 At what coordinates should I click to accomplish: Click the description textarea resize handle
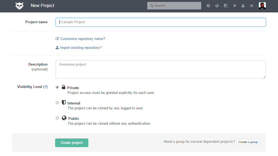(x=264, y=77)
